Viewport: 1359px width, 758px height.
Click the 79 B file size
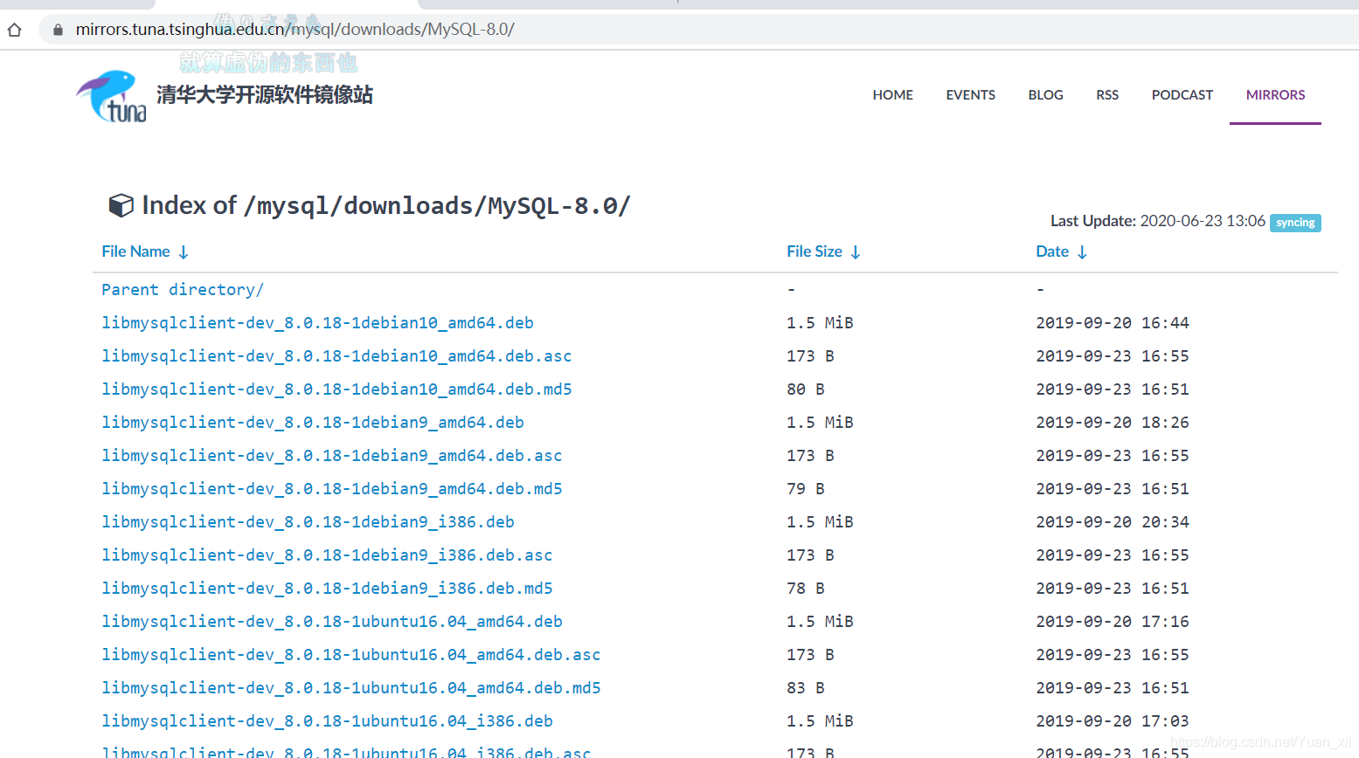click(x=806, y=489)
